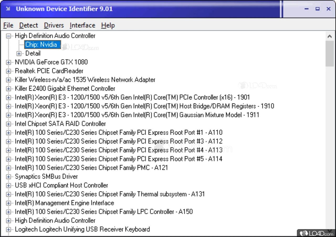Expand NVIDIA GeForce GTX 1080 node

9,62
